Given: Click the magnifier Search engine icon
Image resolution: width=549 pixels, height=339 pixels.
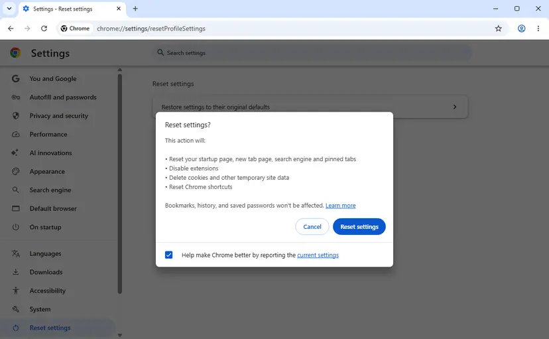Looking at the screenshot, I should coord(15,190).
